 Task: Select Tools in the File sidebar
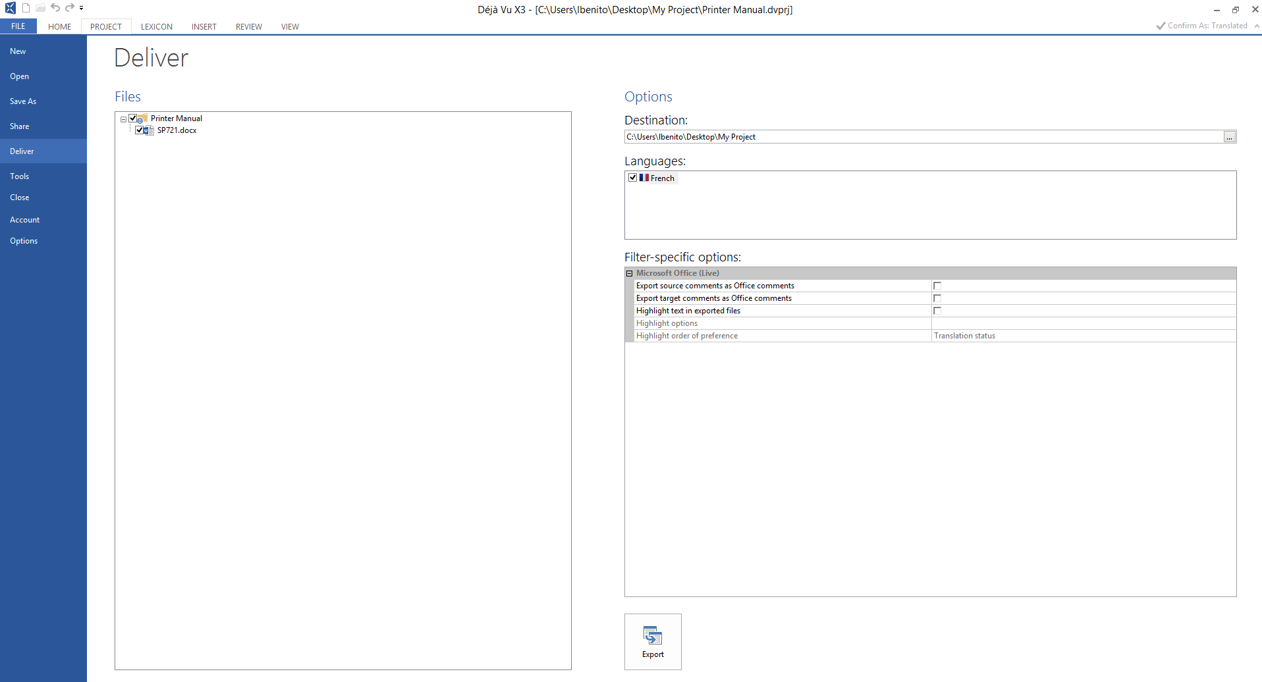[x=43, y=176]
